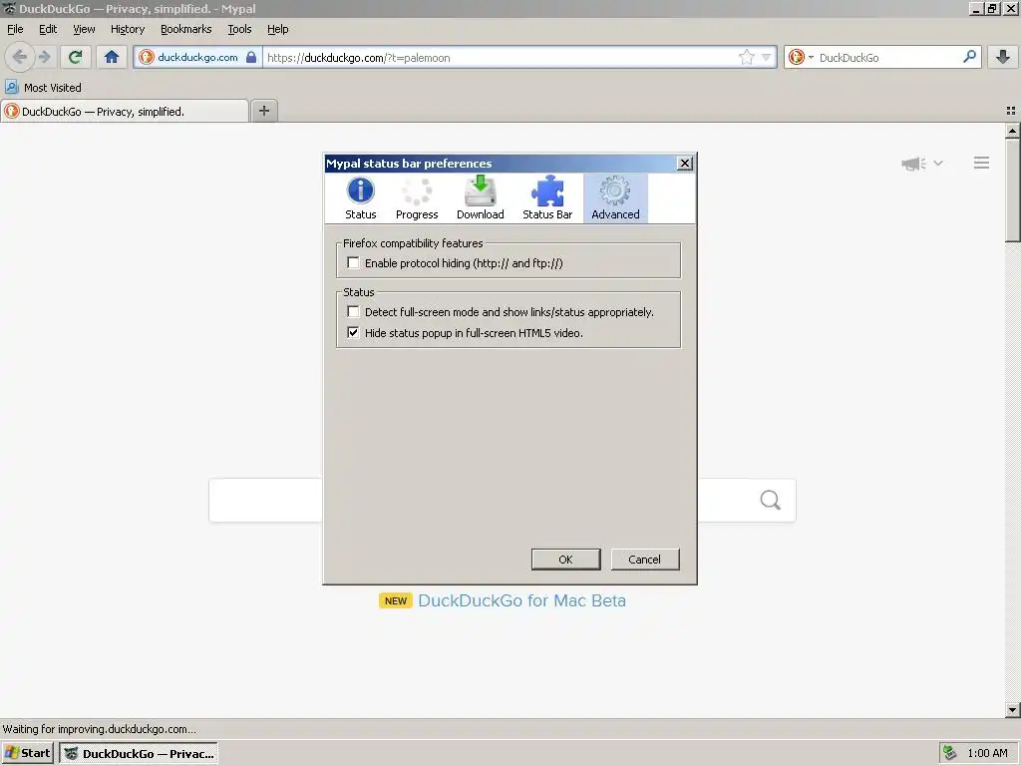Open the Edit menu
The width and height of the screenshot is (1021, 766).
pos(48,29)
